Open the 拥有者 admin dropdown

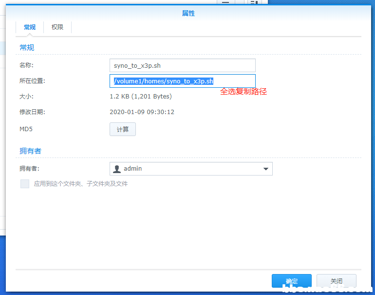pyautogui.click(x=191, y=169)
